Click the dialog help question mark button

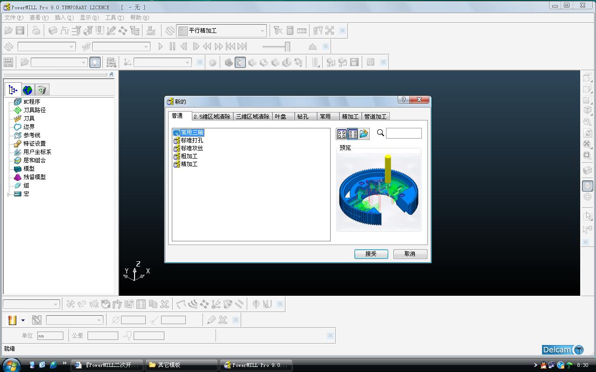tap(404, 100)
